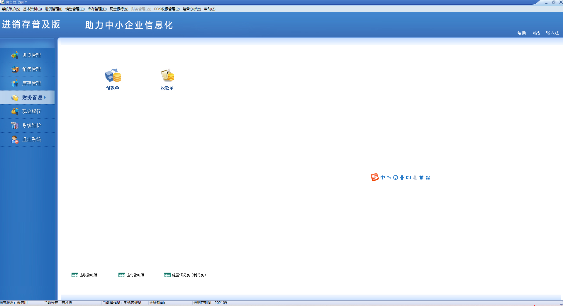Select 销售管理 label in the sidebar
Image resolution: width=563 pixels, height=306 pixels.
click(31, 69)
